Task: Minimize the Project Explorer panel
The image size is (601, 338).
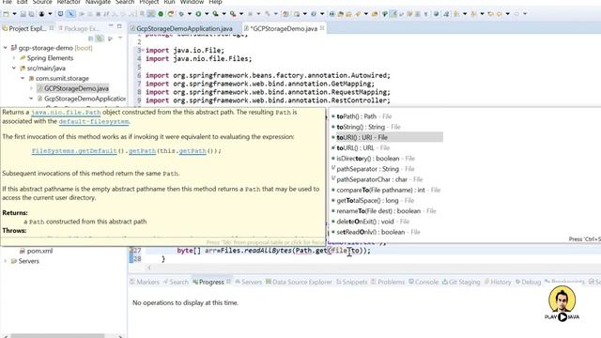Action: [x=111, y=26]
